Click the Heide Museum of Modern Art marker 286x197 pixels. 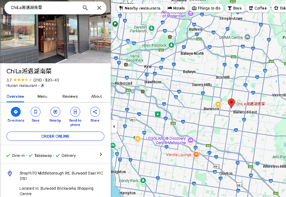(191, 13)
